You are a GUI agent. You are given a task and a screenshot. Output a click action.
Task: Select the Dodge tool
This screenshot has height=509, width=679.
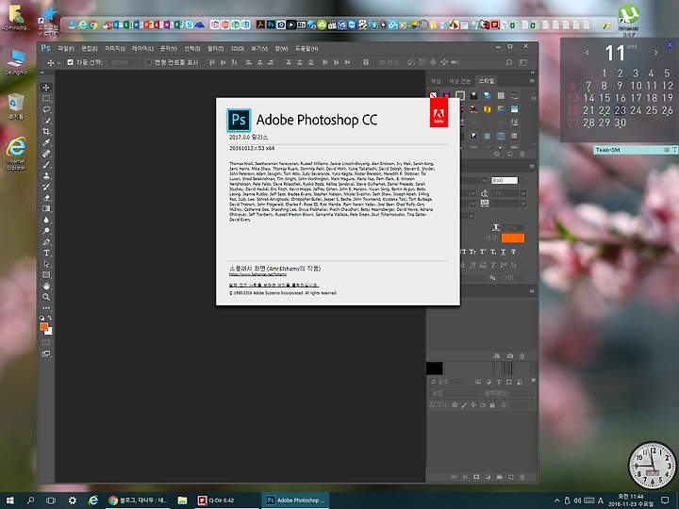[46, 231]
